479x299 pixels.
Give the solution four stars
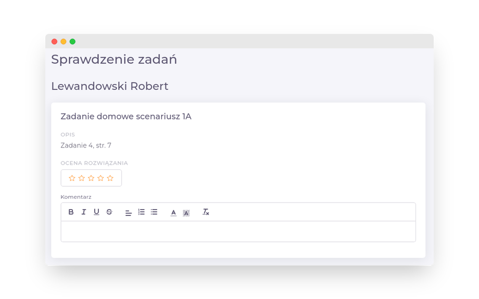(x=100, y=178)
